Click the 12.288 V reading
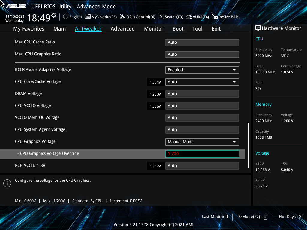The height and width of the screenshot is (230, 307). (x=263, y=170)
